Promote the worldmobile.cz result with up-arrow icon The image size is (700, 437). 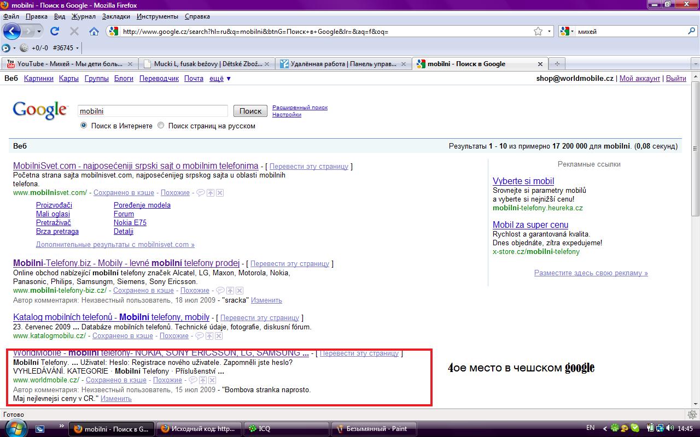[202, 380]
